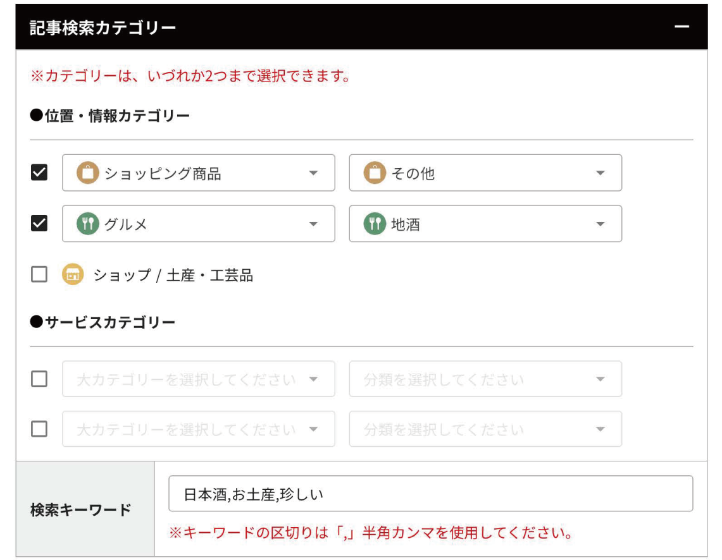Open the グルメ category dropdown
Screen dimensions: 722x560
point(199,224)
